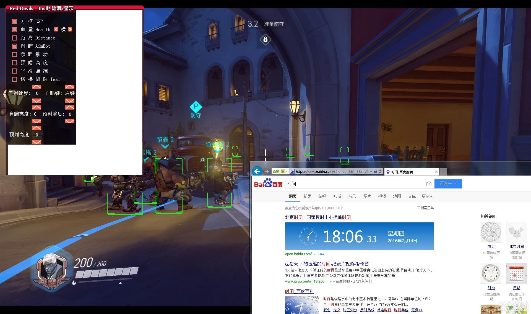Select the 网页 search tab
The image size is (531, 314).
[293, 196]
